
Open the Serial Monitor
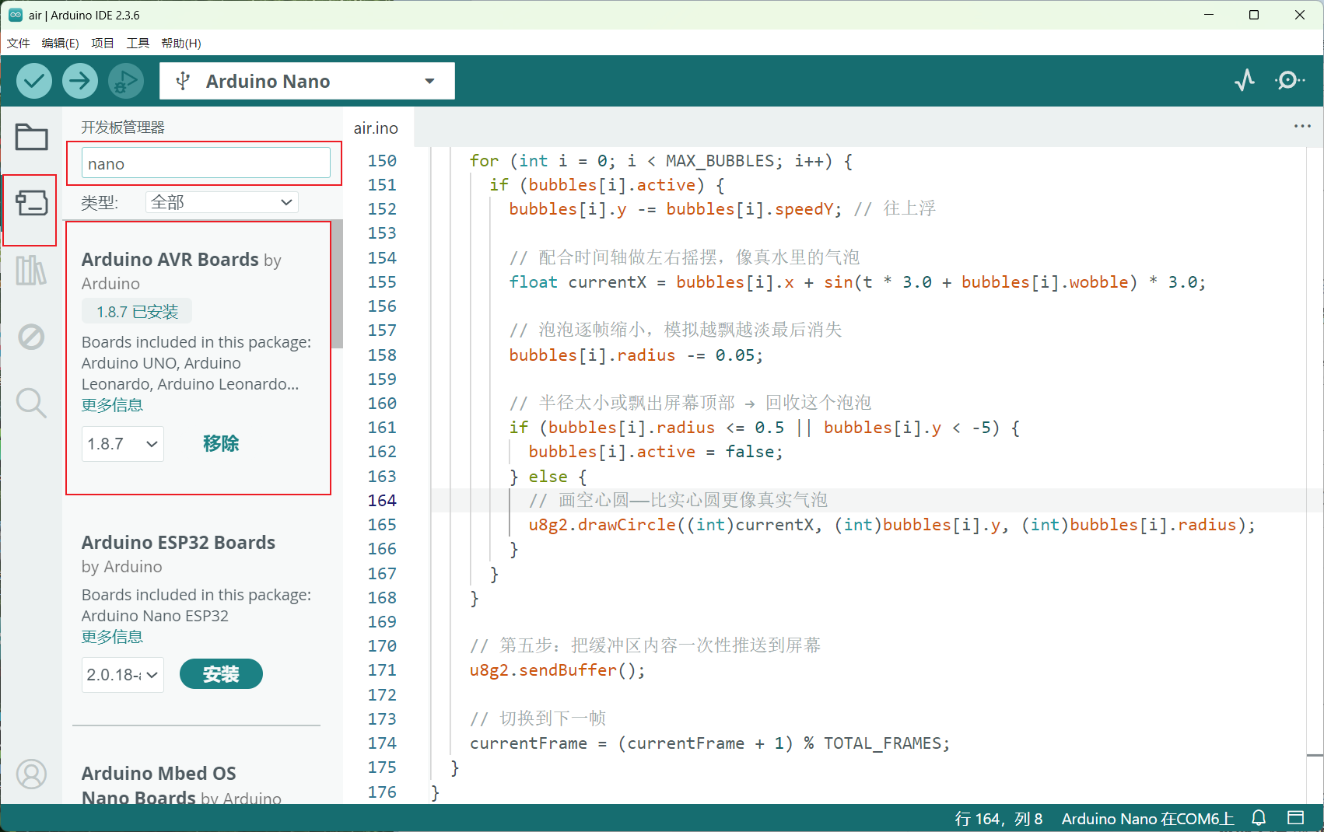(1289, 80)
